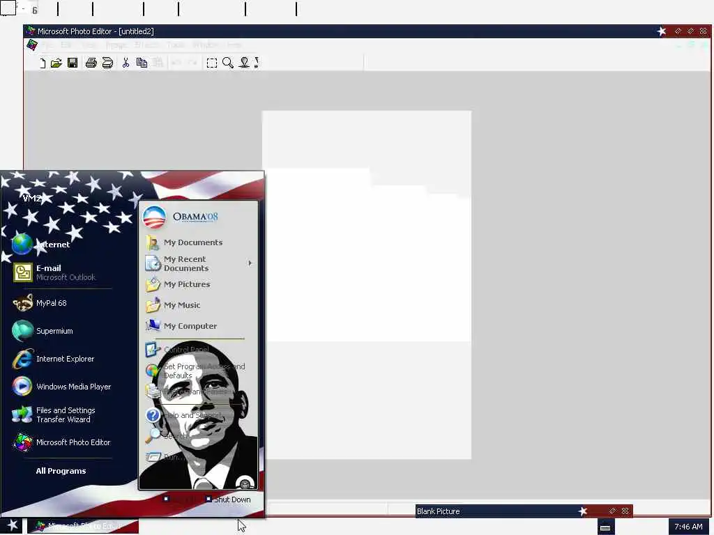Launch MyPal 68 raccoon browser

coord(40,303)
